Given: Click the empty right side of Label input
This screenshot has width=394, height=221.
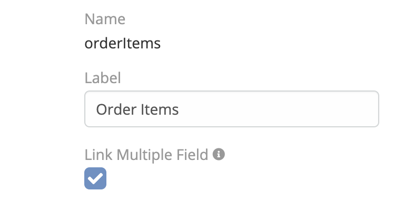Looking at the screenshot, I should 316,109.
